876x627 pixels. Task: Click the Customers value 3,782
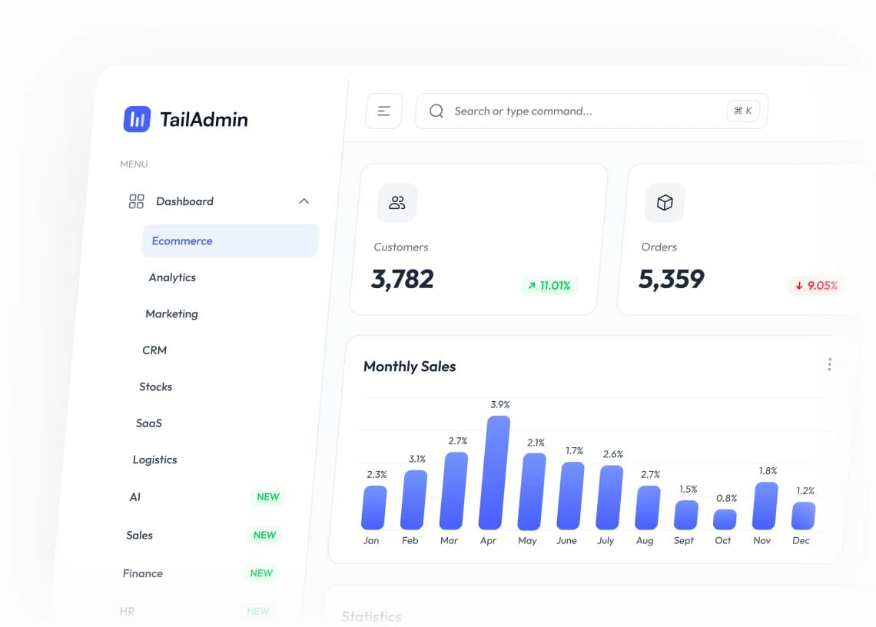(x=402, y=279)
